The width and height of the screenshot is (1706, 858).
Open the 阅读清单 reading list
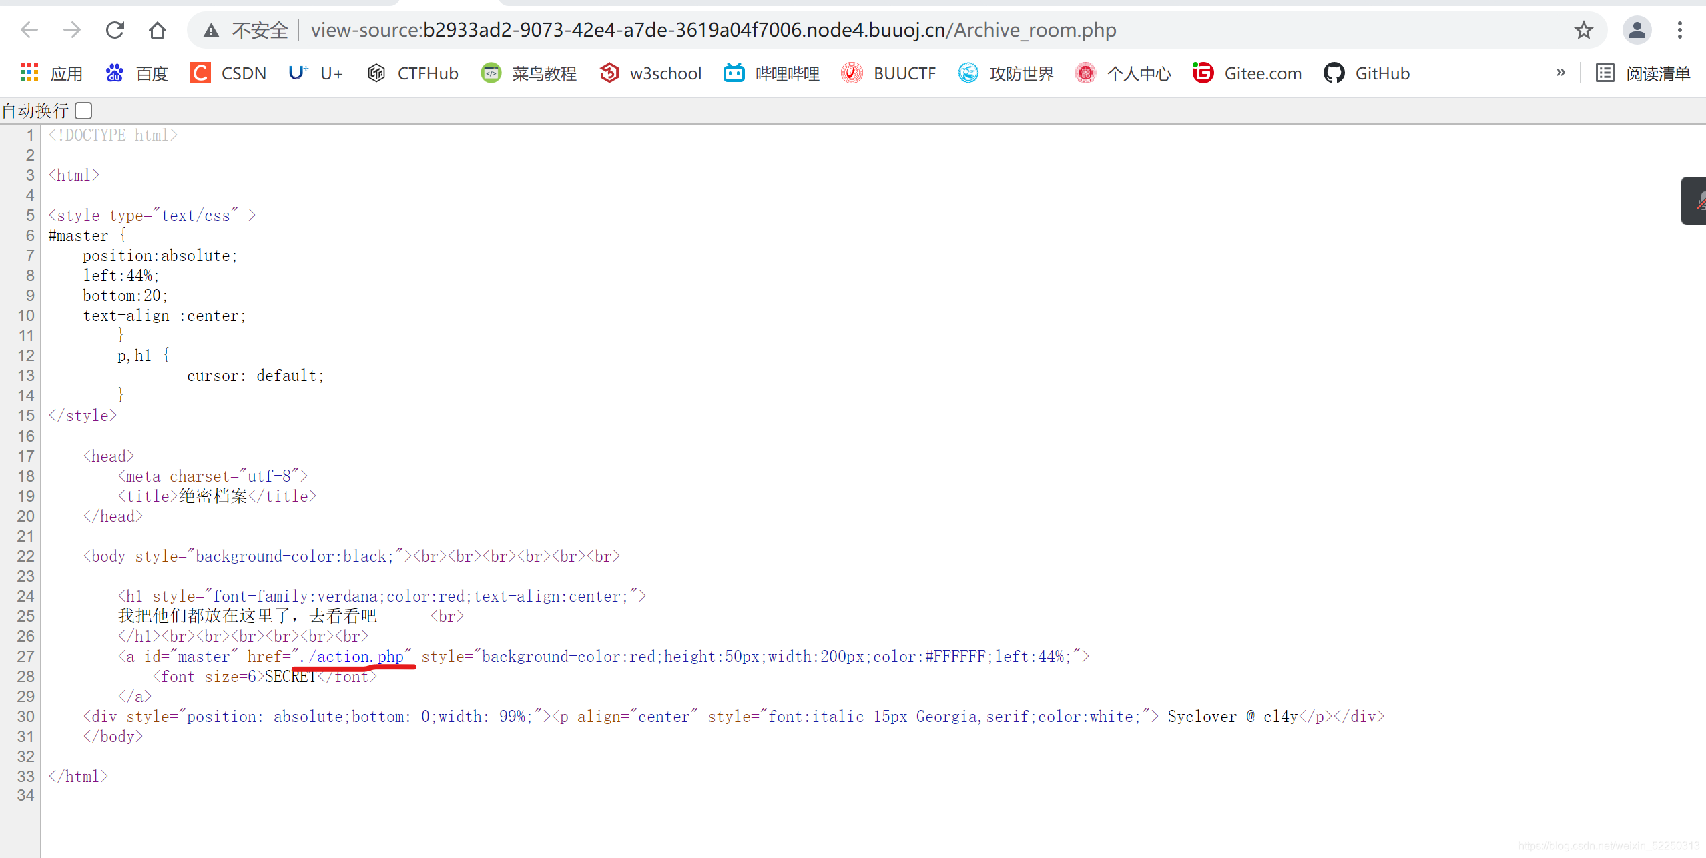[x=1643, y=73]
